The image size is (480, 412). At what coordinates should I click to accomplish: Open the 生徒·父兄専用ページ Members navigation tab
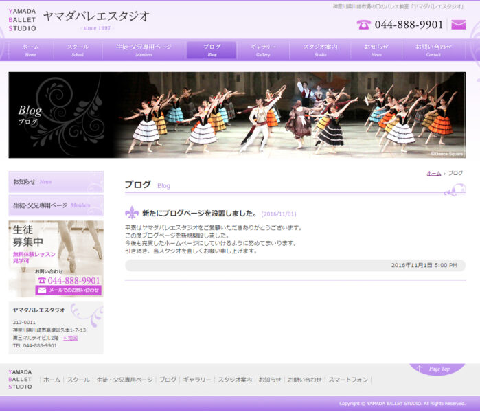(x=144, y=50)
